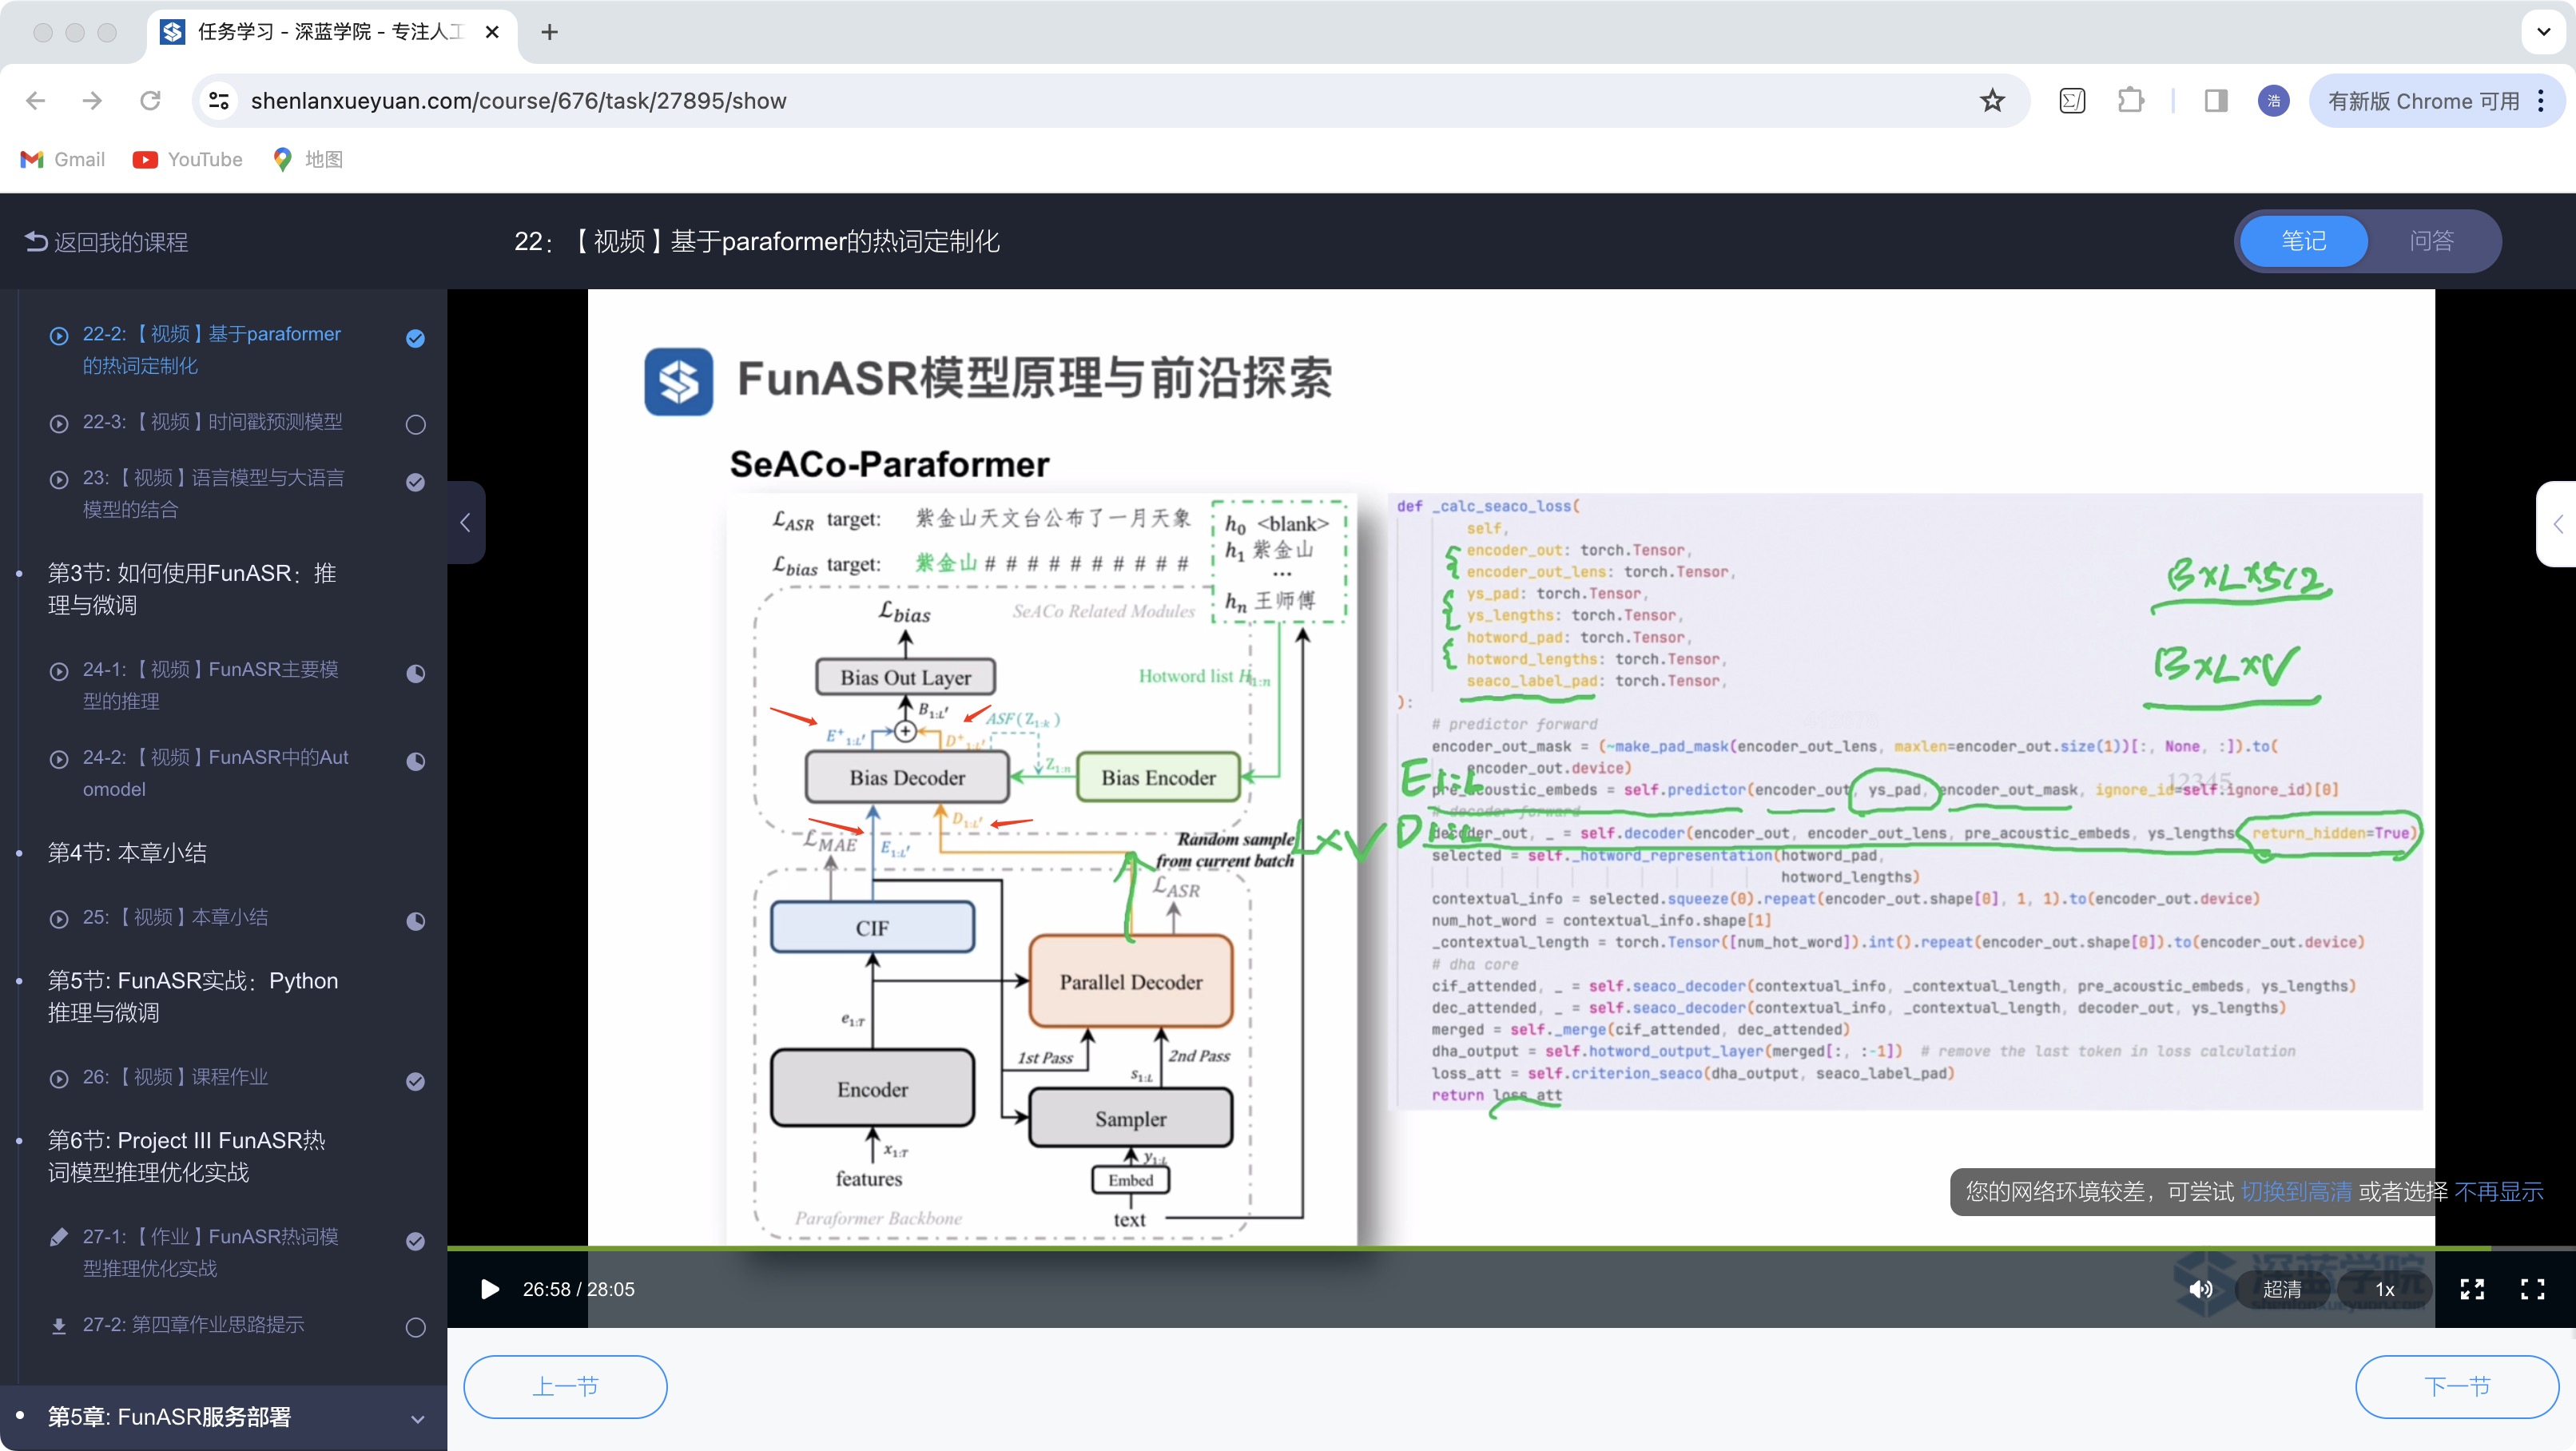The width and height of the screenshot is (2576, 1451).
Task: Open lesson 24-2 FunASR中的Automodel
Action: [x=215, y=773]
